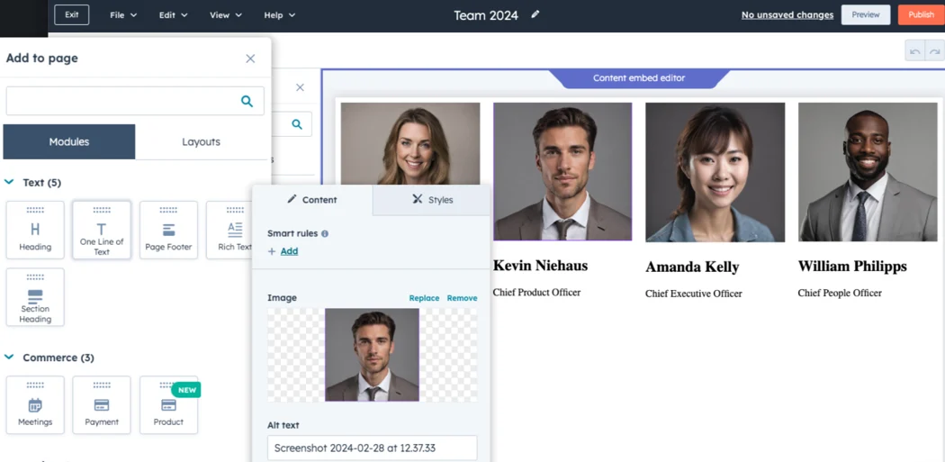945x462 pixels.
Task: Open the Styles tab
Action: 431,200
